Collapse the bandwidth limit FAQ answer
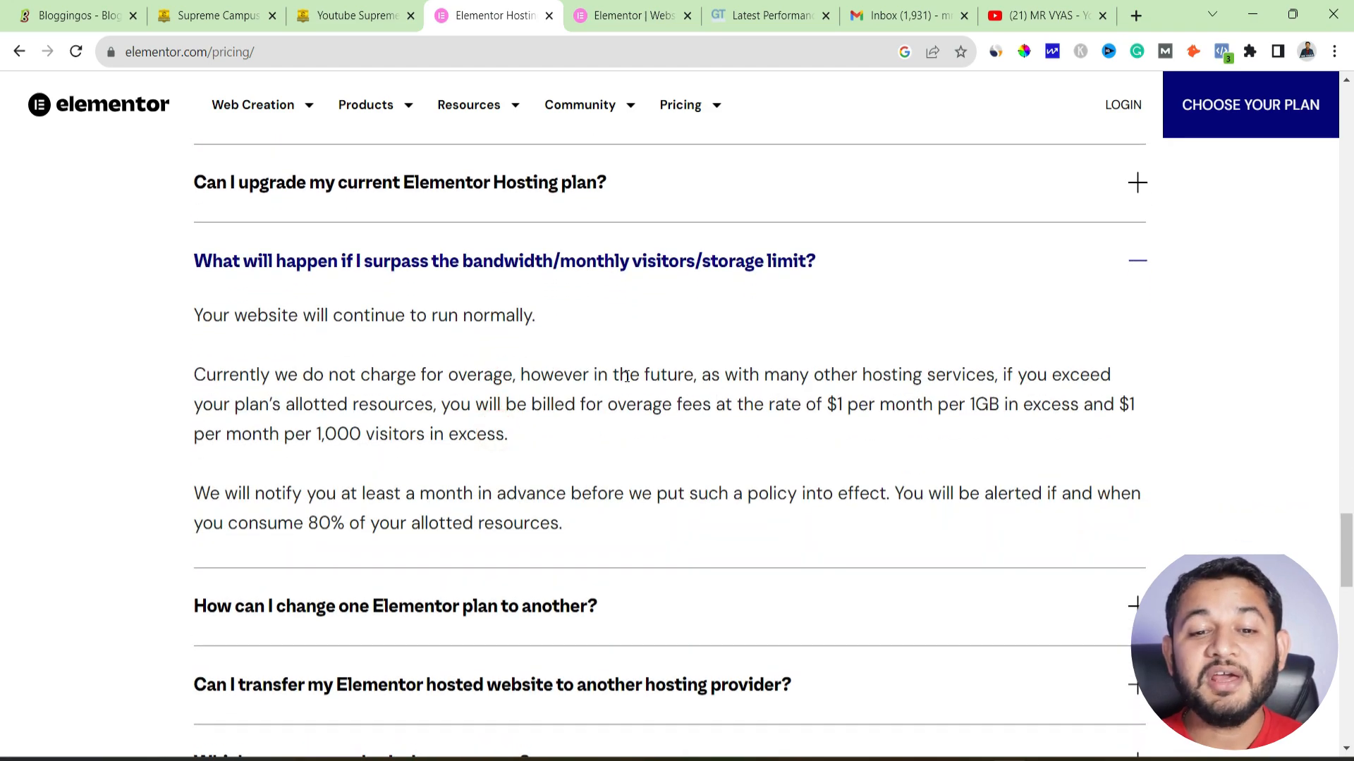This screenshot has height=761, width=1354. (1138, 261)
